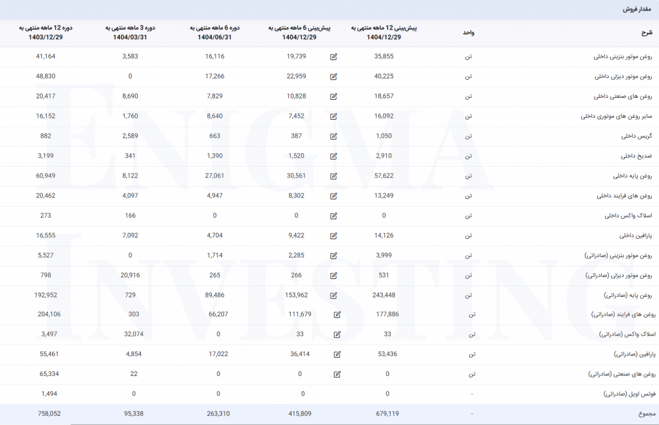Open edit icon for روغن های فرایند (صادراتی)
Viewport: 659px width, 425px height.
coord(337,315)
